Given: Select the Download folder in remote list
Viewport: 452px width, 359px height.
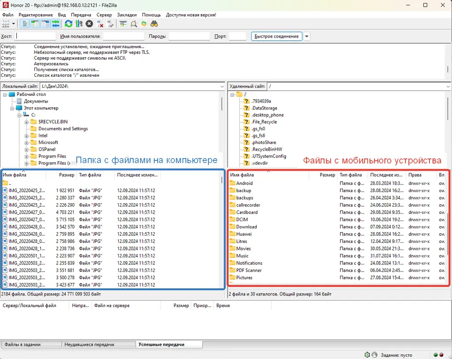Looking at the screenshot, I should click(x=246, y=227).
